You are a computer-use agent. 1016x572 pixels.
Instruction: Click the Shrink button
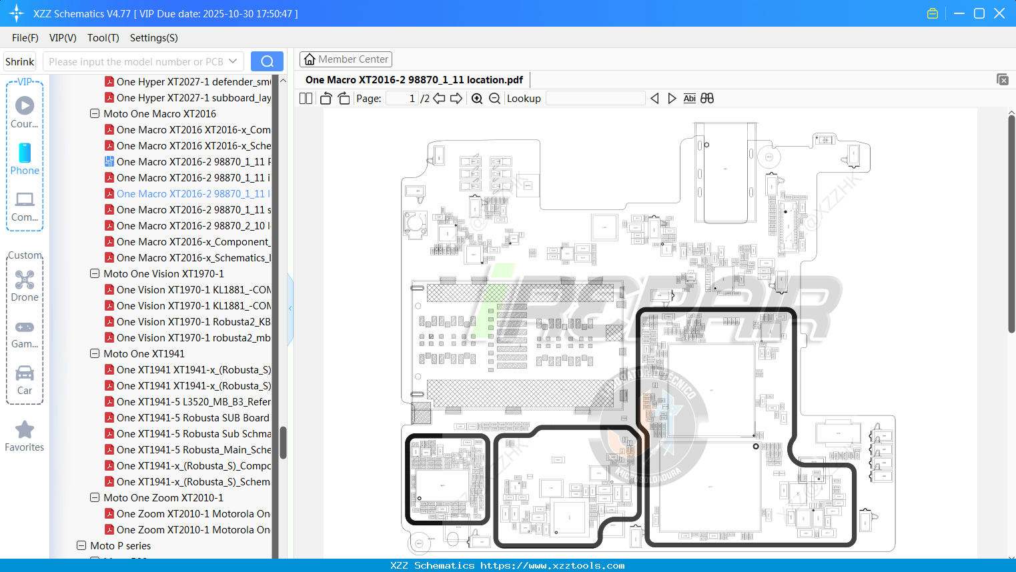click(x=19, y=61)
